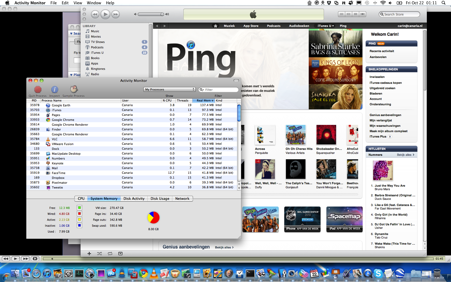Collapse the Search panel triangle in Google Earth
The height and width of the screenshot is (282, 451).
[x=71, y=34]
